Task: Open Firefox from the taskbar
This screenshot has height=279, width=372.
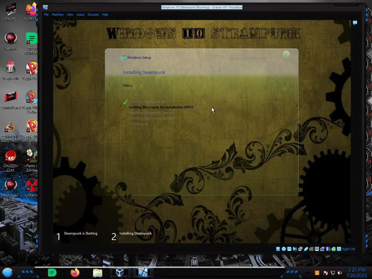Action: tap(75, 273)
